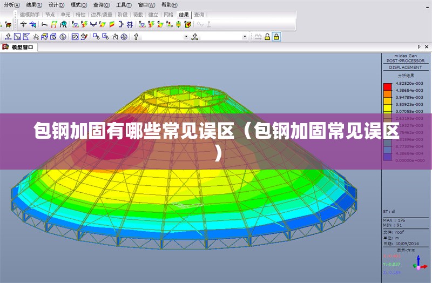Viewport: 432px width, 283px height.
Task: Click the pen-shaped select icon
Action: click(x=84, y=37)
